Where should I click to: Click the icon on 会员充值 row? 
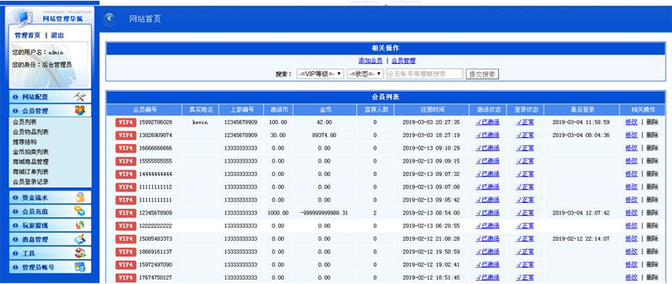(x=79, y=211)
